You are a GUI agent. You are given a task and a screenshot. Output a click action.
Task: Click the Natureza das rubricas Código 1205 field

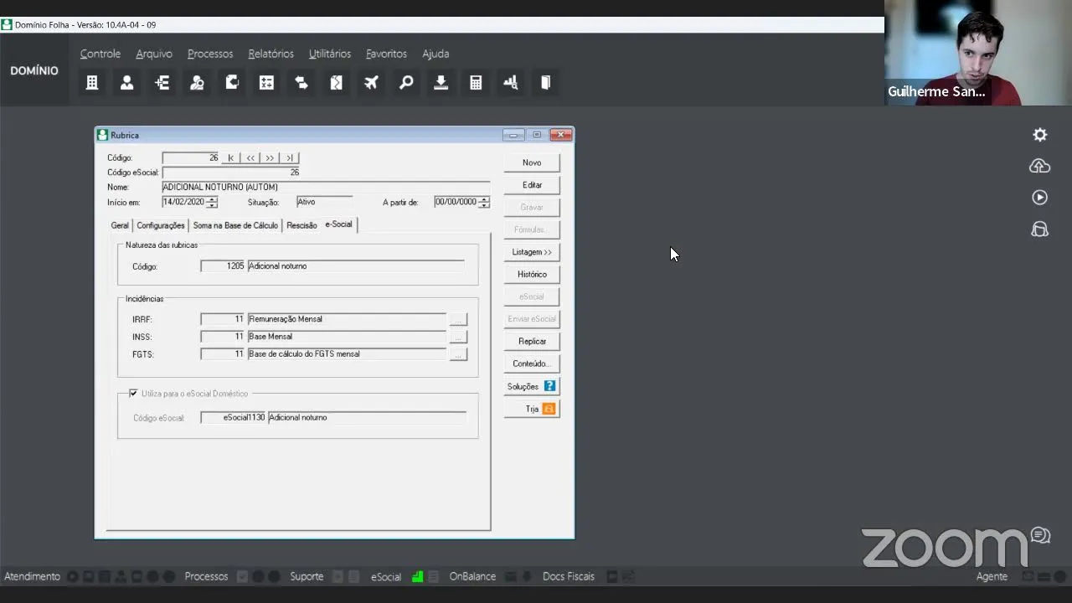pos(223,266)
